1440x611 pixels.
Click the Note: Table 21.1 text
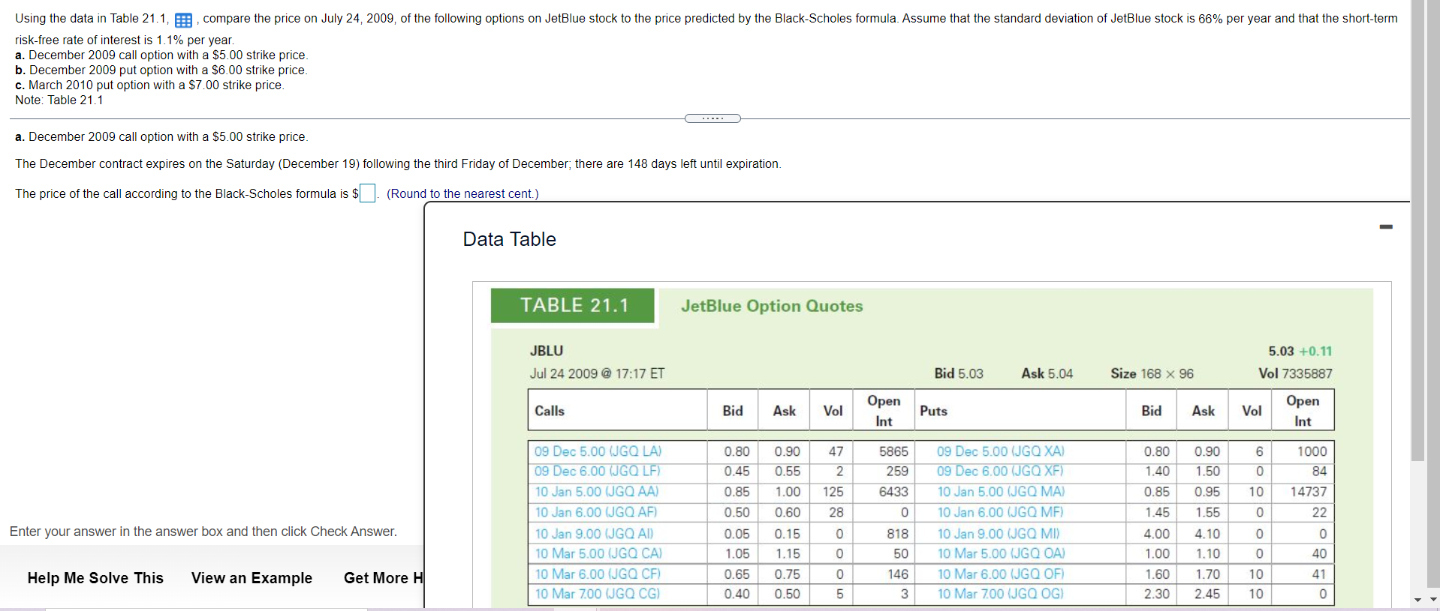pos(59,100)
